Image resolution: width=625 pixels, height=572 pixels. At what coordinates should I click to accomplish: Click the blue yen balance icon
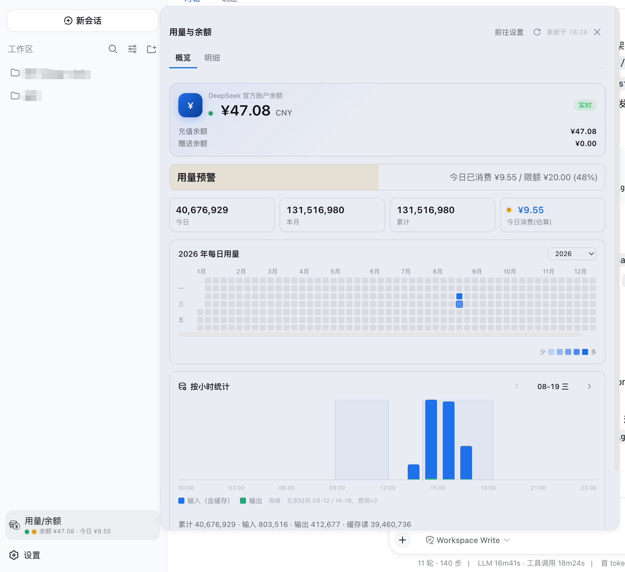pos(190,106)
